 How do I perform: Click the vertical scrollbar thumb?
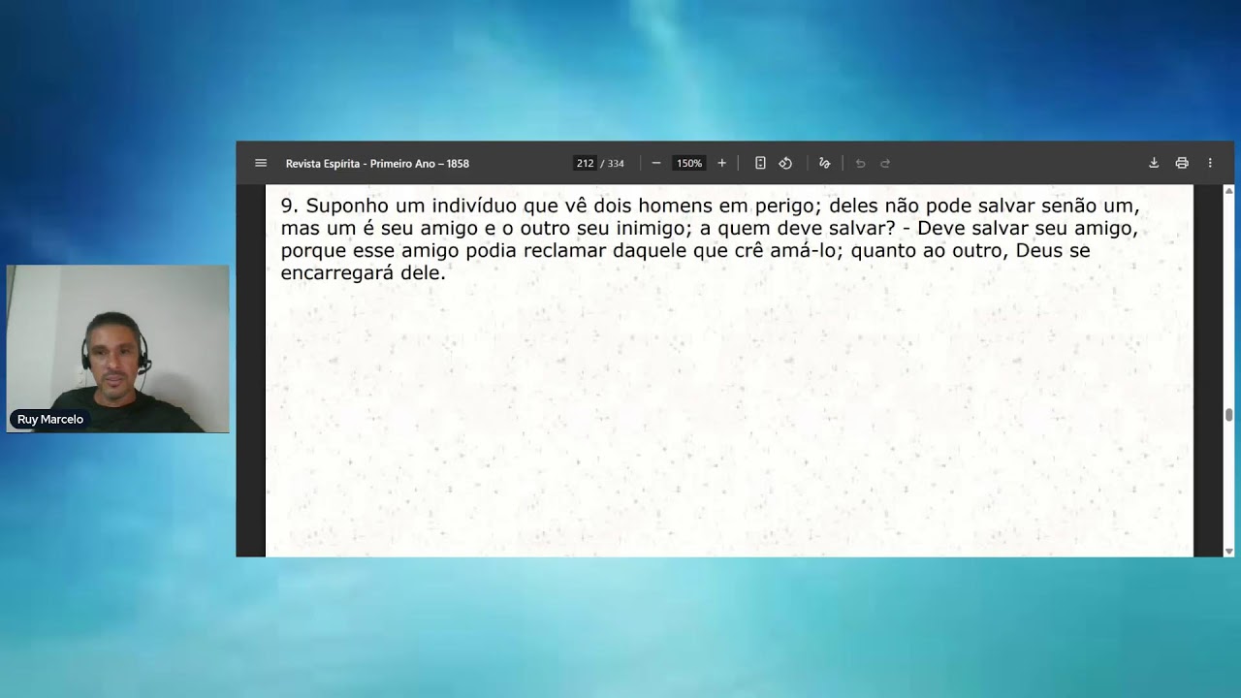(1229, 415)
